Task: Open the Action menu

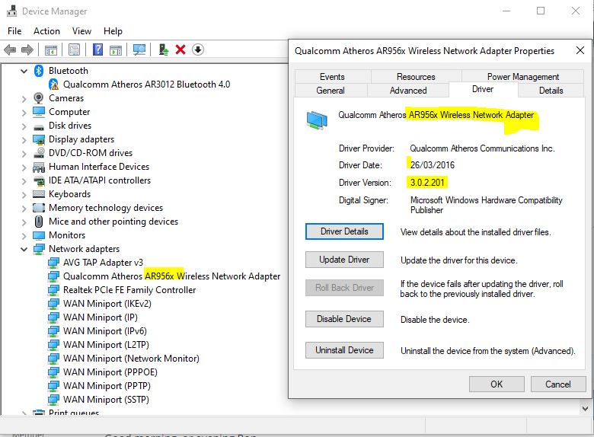Action: (x=46, y=31)
